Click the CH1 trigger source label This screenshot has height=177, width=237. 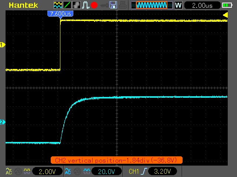click(x=134, y=171)
